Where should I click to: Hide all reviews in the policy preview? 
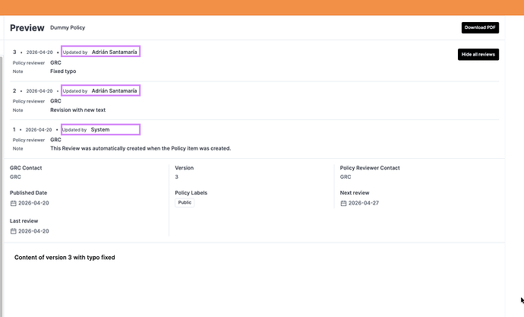click(478, 55)
